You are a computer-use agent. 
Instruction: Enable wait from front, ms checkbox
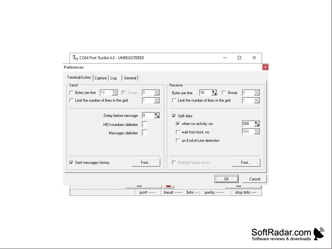point(178,132)
